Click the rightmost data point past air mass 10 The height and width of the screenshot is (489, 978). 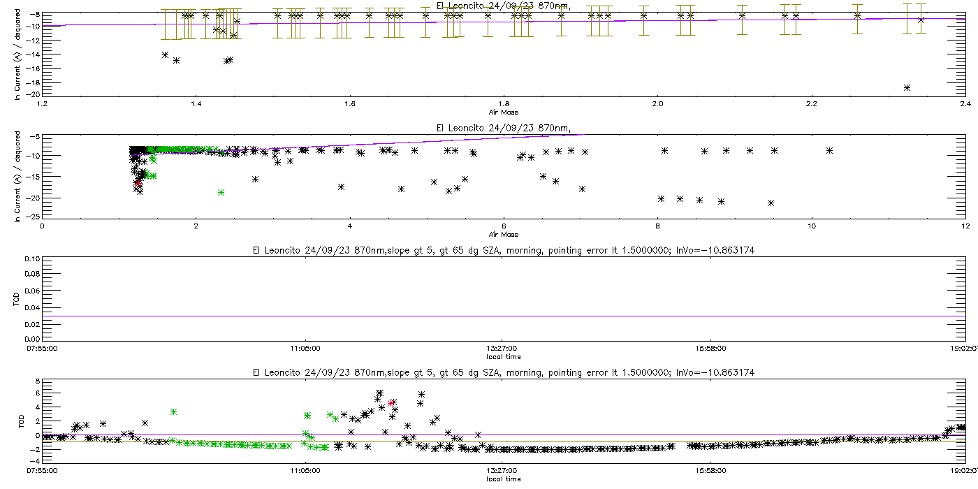(830, 150)
